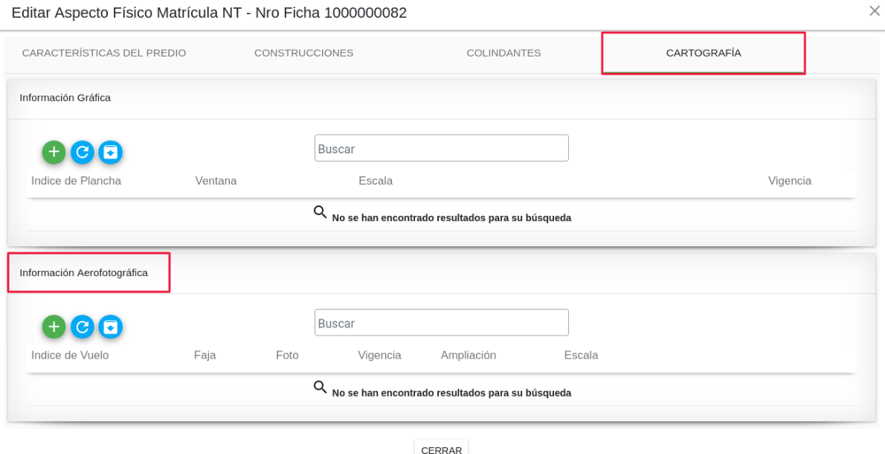
Task: Sort by Indice de Plancha column
Action: (76, 181)
